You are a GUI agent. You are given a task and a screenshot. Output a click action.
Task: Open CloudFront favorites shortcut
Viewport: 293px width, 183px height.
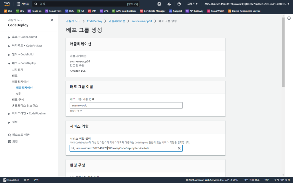tap(53, 11)
